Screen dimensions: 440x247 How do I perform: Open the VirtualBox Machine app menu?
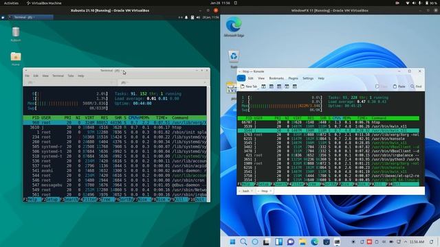(44, 3)
